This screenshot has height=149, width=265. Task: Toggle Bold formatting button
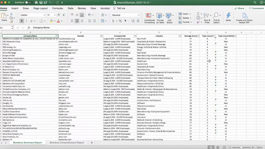coord(22,21)
